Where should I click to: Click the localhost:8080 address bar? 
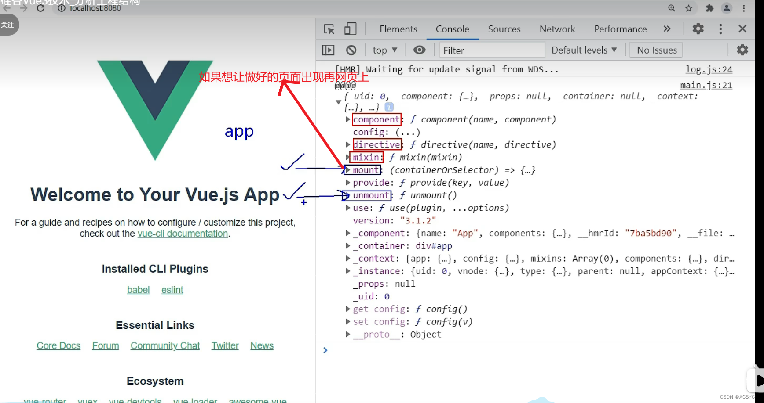click(95, 8)
